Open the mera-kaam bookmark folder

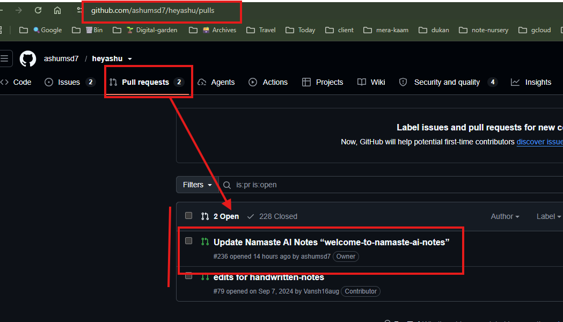[x=386, y=30]
